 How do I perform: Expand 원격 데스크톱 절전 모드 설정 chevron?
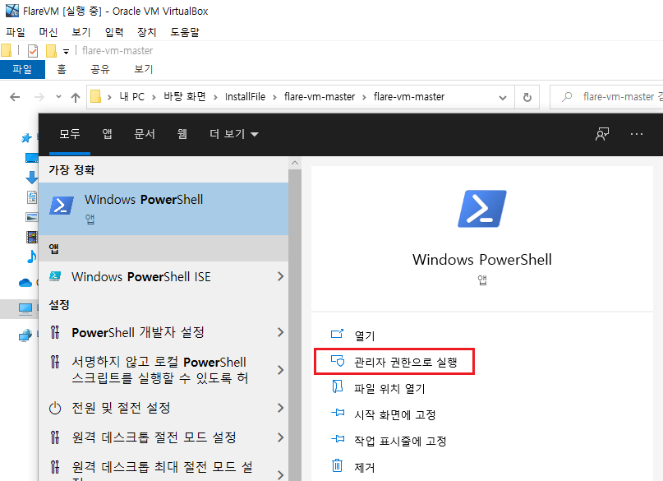coord(280,437)
